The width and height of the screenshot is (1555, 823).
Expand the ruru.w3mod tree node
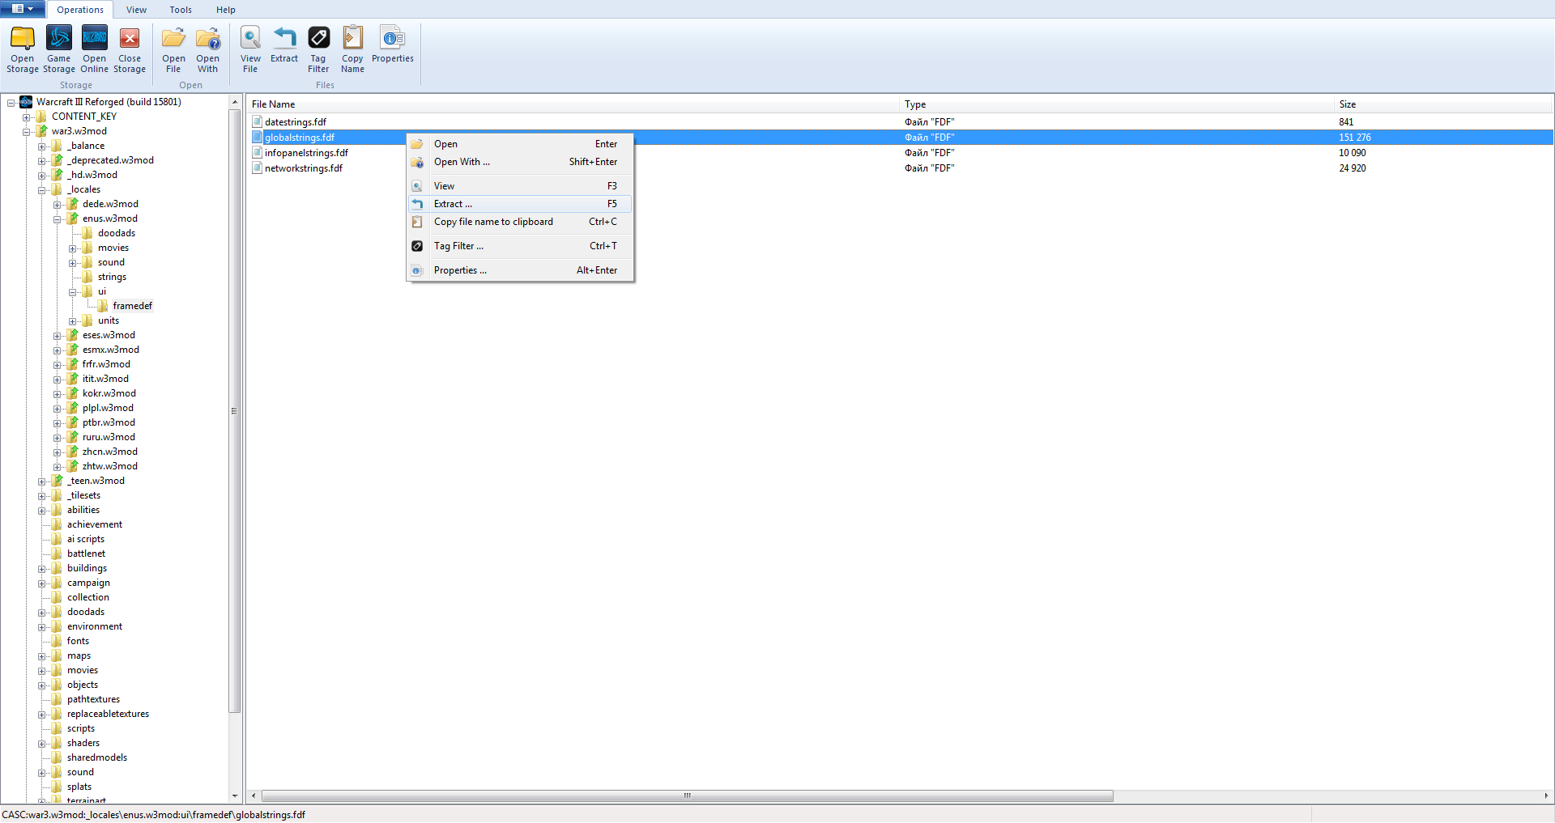click(57, 438)
